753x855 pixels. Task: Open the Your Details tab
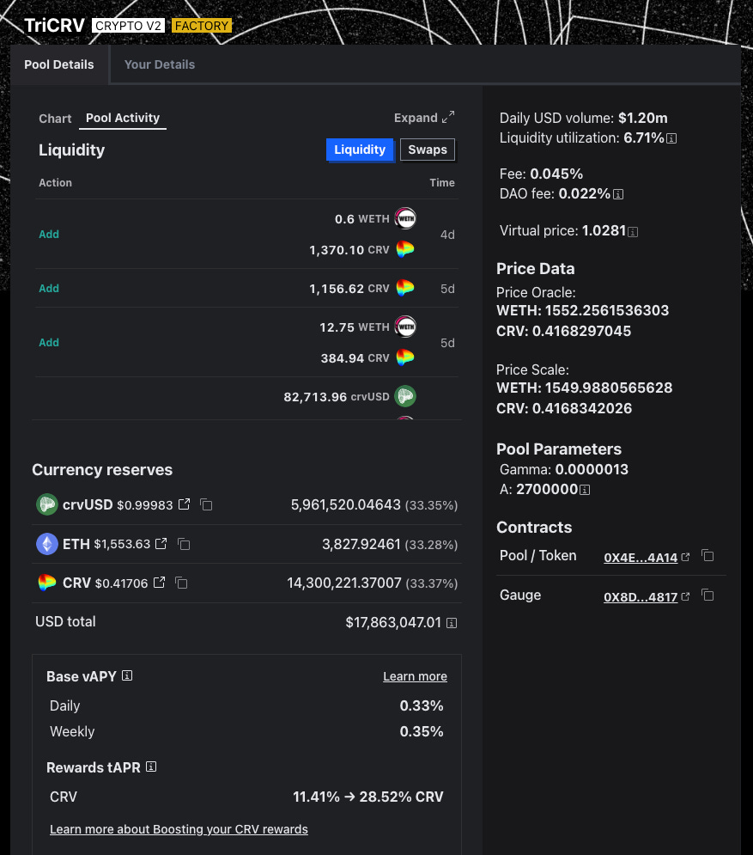(159, 64)
